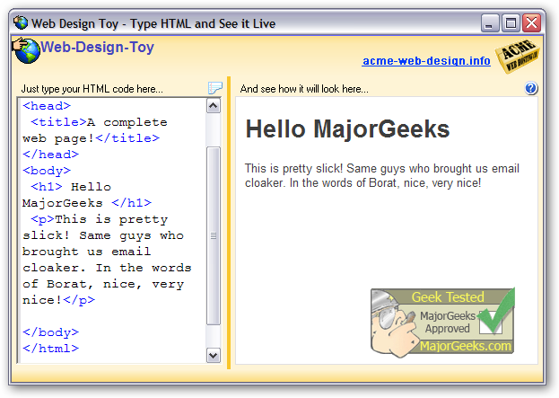Viewport: 559px width, 398px height.
Task: Click the <body> opening tag line
Action: click(47, 171)
